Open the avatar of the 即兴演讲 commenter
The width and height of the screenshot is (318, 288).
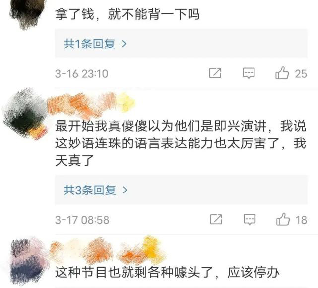[x=25, y=113]
